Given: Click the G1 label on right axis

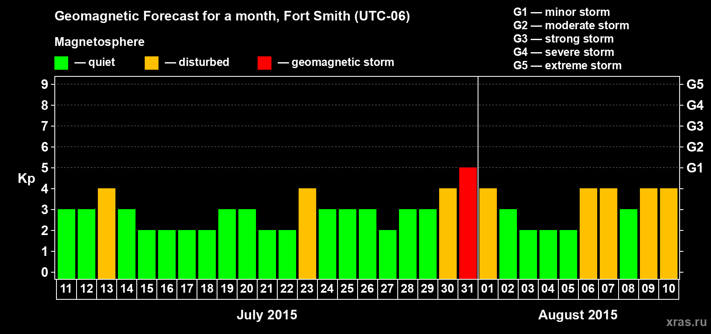Looking at the screenshot, I should [695, 168].
